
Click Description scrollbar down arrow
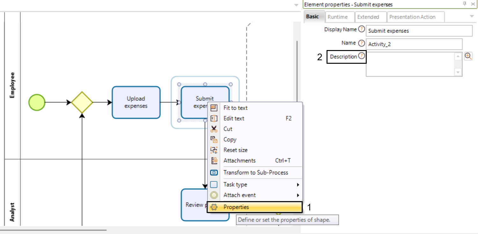[x=458, y=72]
